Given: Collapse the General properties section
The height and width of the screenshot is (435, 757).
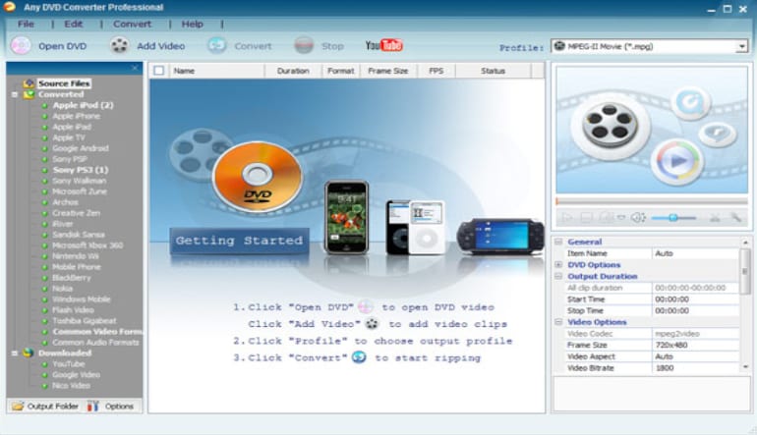Looking at the screenshot, I should point(558,242).
